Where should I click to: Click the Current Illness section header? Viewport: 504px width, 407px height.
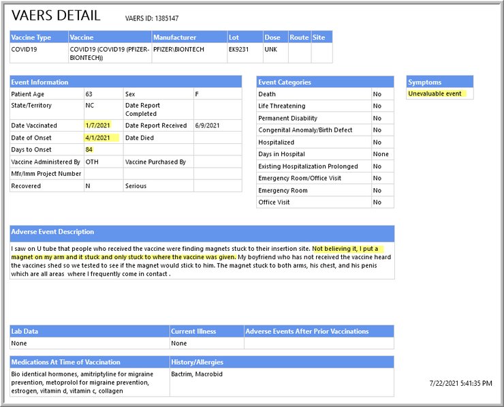pyautogui.click(x=206, y=331)
